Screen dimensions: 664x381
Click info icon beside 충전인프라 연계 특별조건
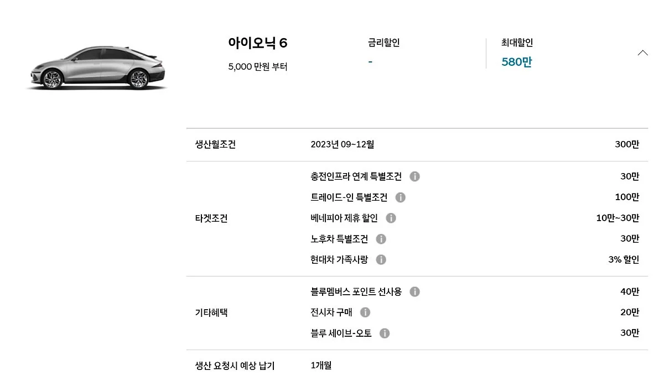(x=414, y=176)
